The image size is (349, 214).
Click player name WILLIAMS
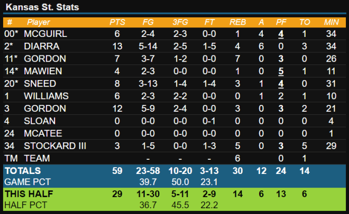[47, 96]
